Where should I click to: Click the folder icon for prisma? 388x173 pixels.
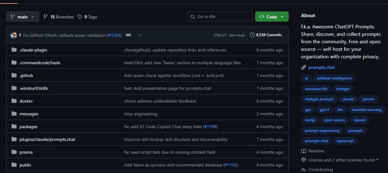pos(14,152)
